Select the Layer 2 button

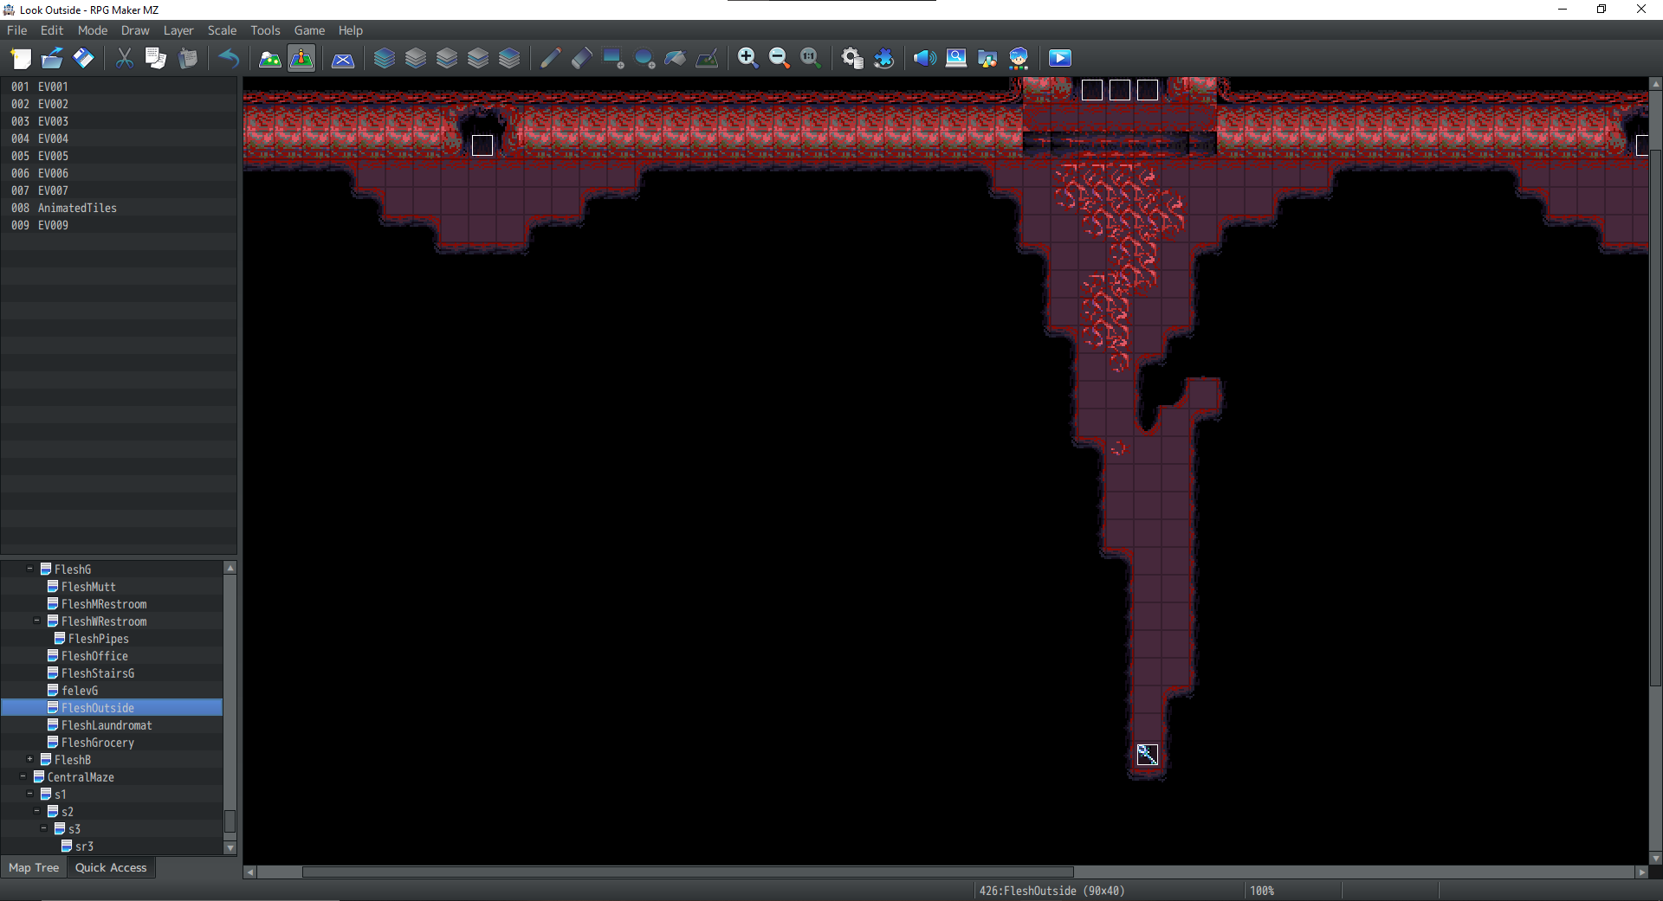coord(447,58)
